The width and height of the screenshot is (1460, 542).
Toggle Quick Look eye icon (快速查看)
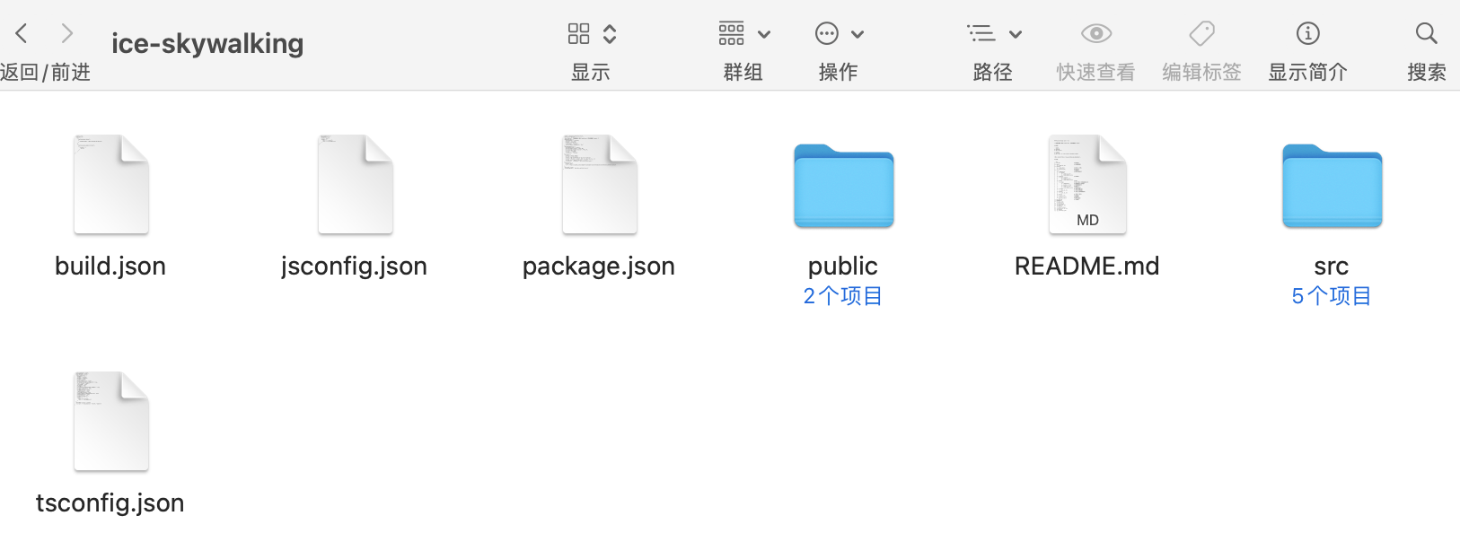click(x=1095, y=34)
